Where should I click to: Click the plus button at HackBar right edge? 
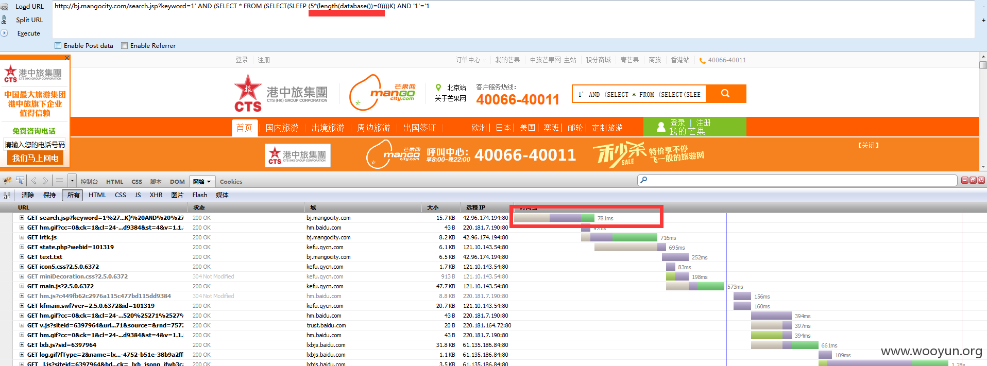(983, 21)
